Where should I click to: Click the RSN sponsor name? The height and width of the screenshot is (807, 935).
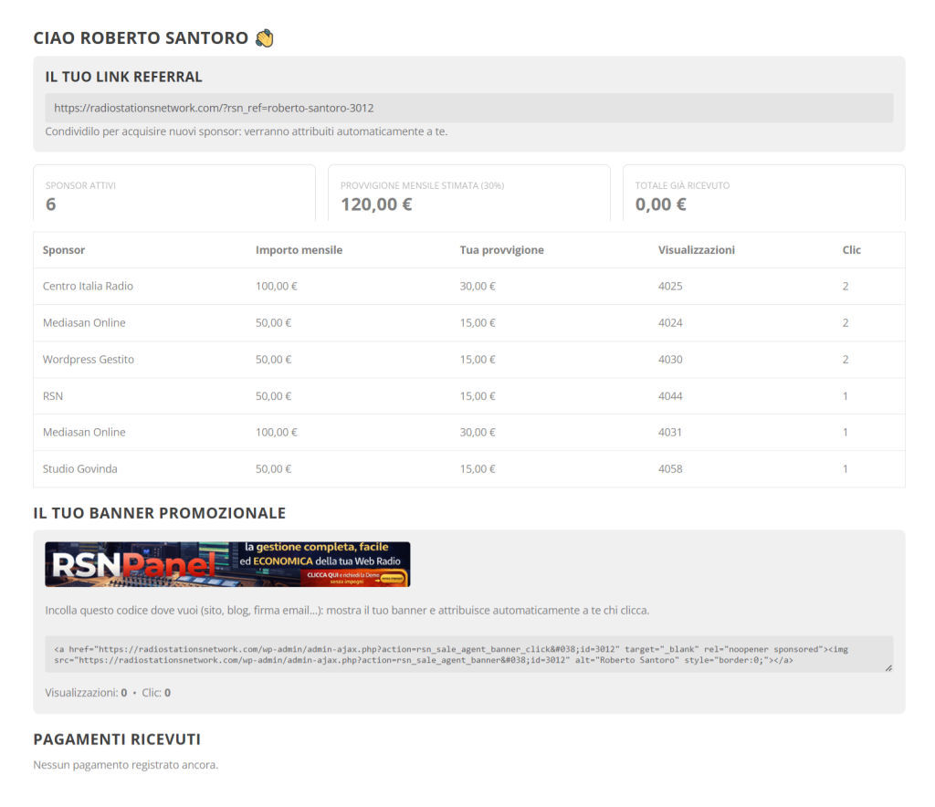tap(52, 396)
